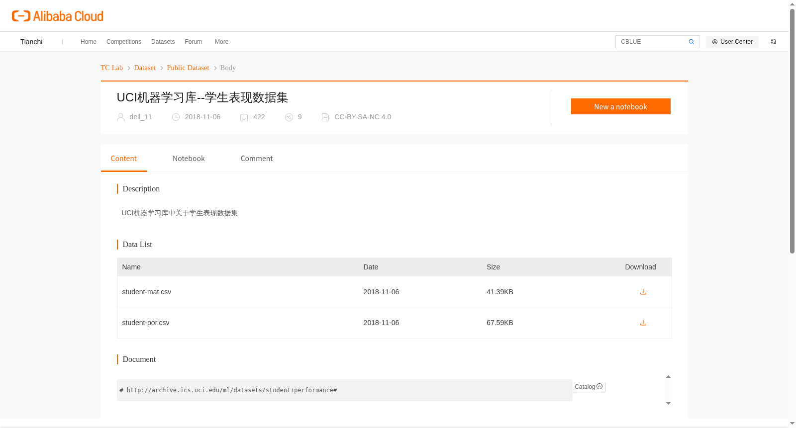Switch to the Comment tab
The width and height of the screenshot is (796, 428).
click(x=257, y=159)
